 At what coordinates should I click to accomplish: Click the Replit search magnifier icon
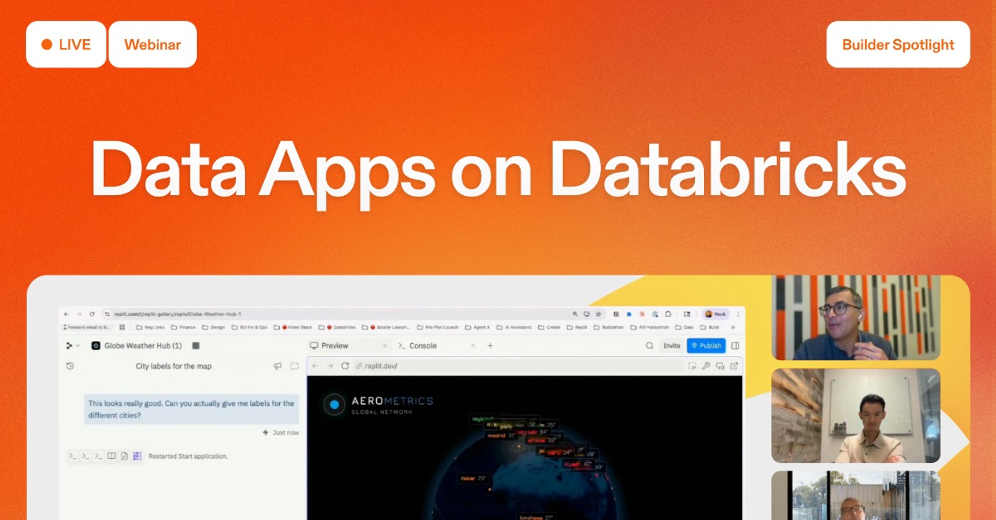click(x=649, y=345)
